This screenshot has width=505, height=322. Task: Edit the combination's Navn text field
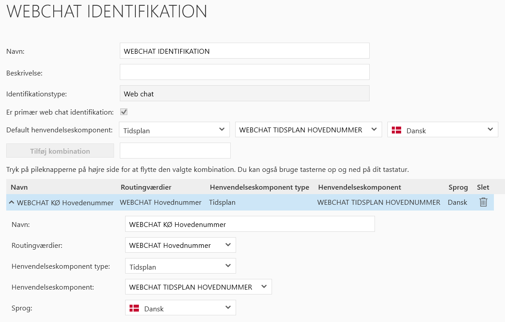(x=250, y=224)
